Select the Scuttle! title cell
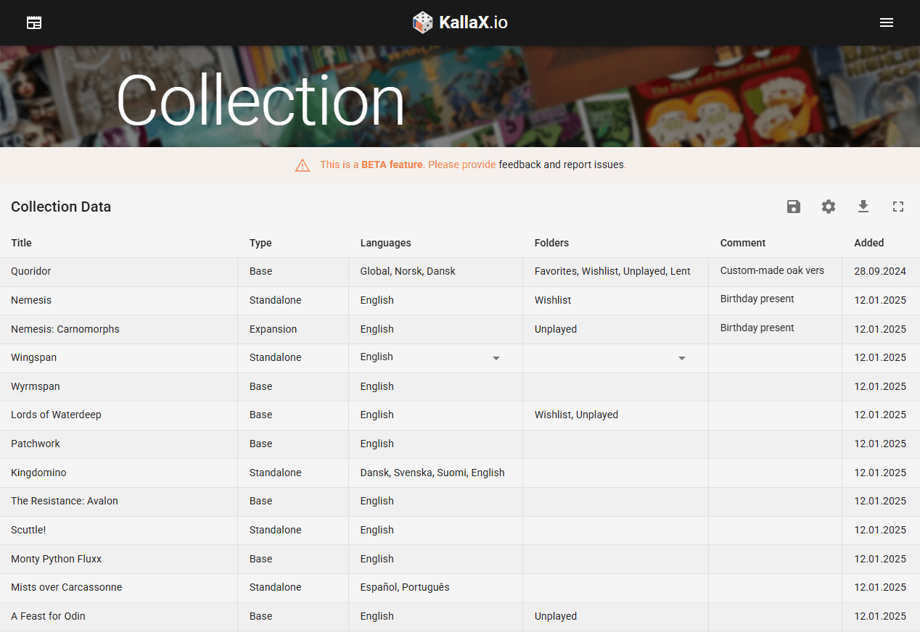Image resolution: width=920 pixels, height=632 pixels. click(119, 531)
